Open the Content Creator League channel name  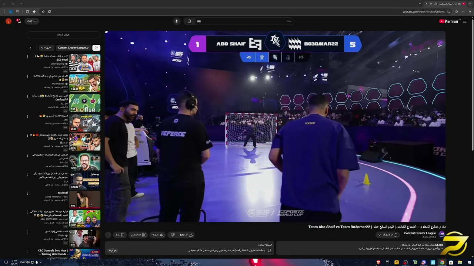coord(420,233)
